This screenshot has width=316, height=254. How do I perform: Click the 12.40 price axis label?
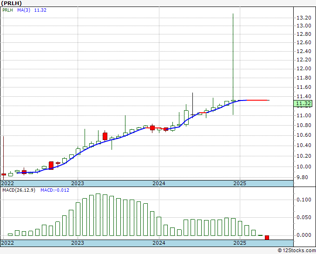[304, 51]
